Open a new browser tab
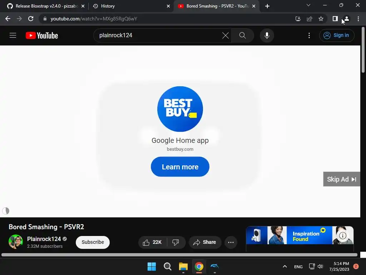The width and height of the screenshot is (366, 275). click(267, 6)
